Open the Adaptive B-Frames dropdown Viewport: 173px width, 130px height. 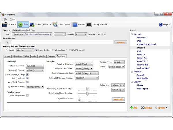coord(84,64)
